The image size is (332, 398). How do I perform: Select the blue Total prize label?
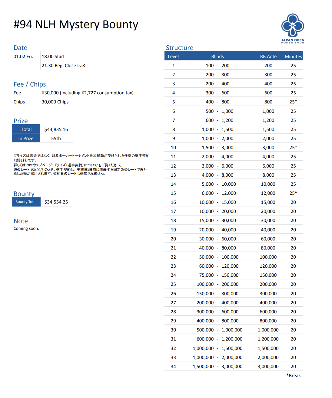click(26, 129)
